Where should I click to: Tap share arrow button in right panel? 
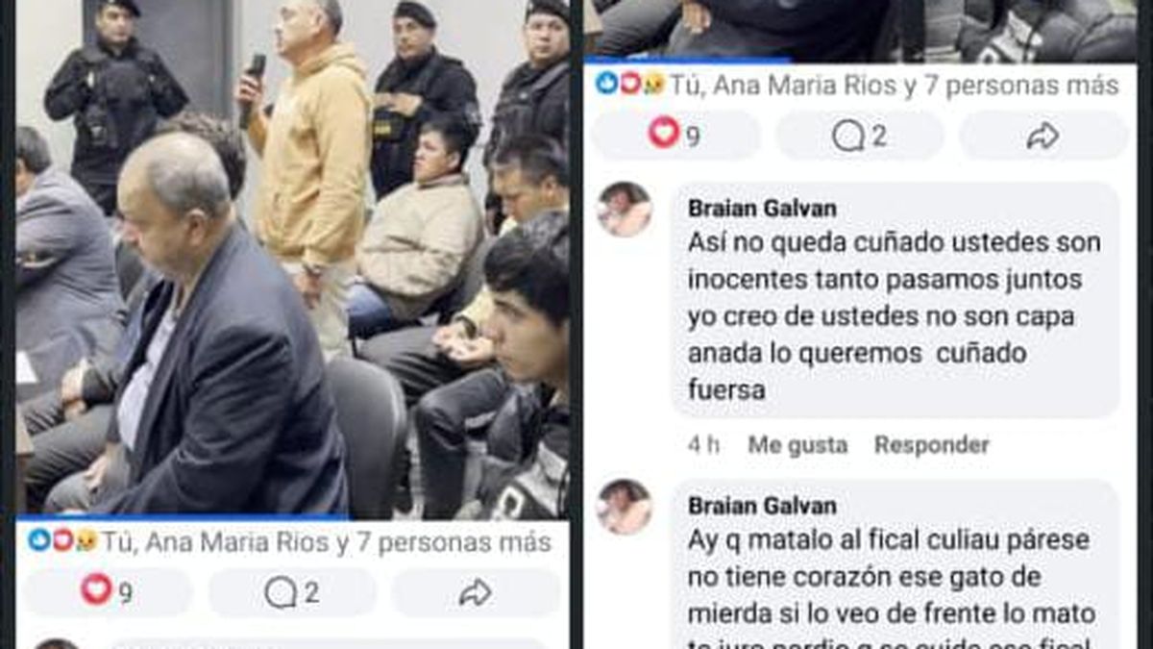pyautogui.click(x=1043, y=136)
